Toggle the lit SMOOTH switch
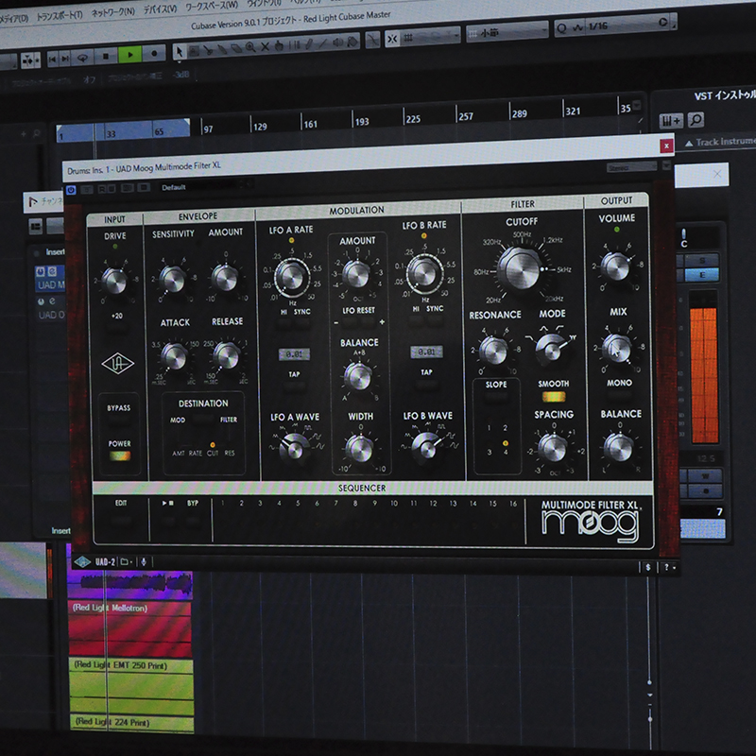 pos(554,397)
